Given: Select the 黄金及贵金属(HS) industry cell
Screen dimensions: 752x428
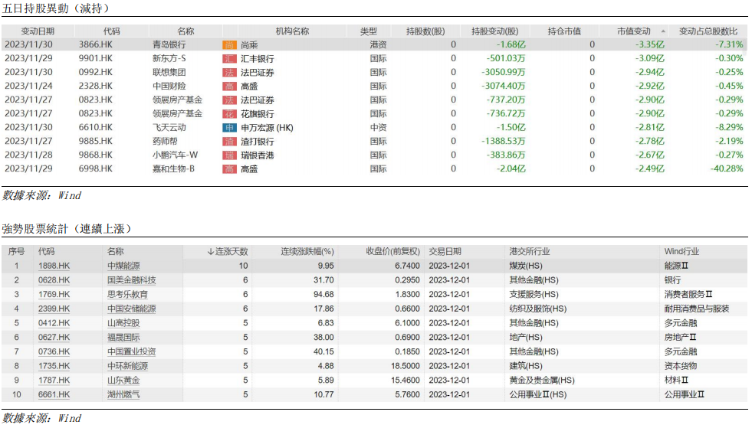Looking at the screenshot, I should [542, 381].
